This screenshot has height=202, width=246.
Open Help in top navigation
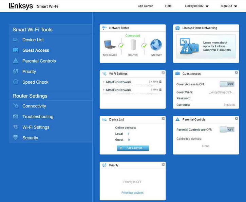click(168, 6)
